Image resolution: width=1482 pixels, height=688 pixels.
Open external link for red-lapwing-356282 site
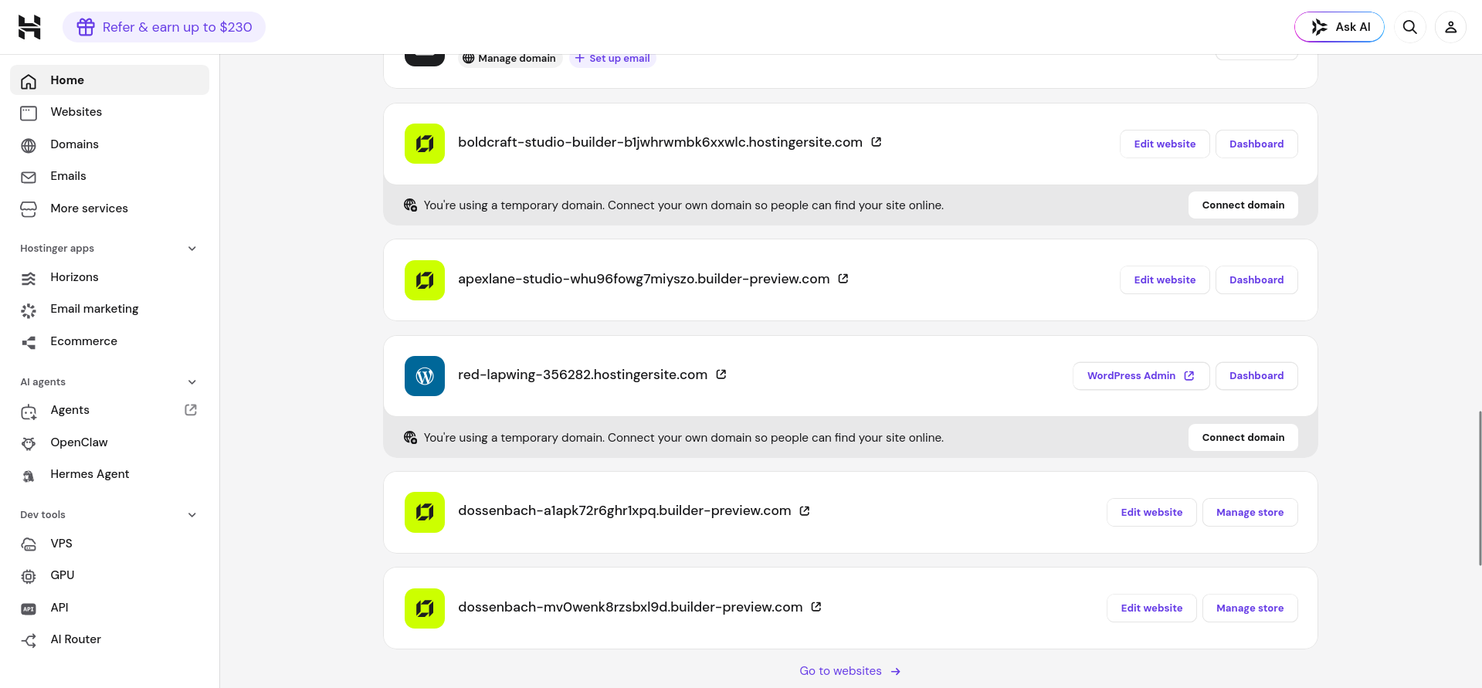(x=721, y=375)
